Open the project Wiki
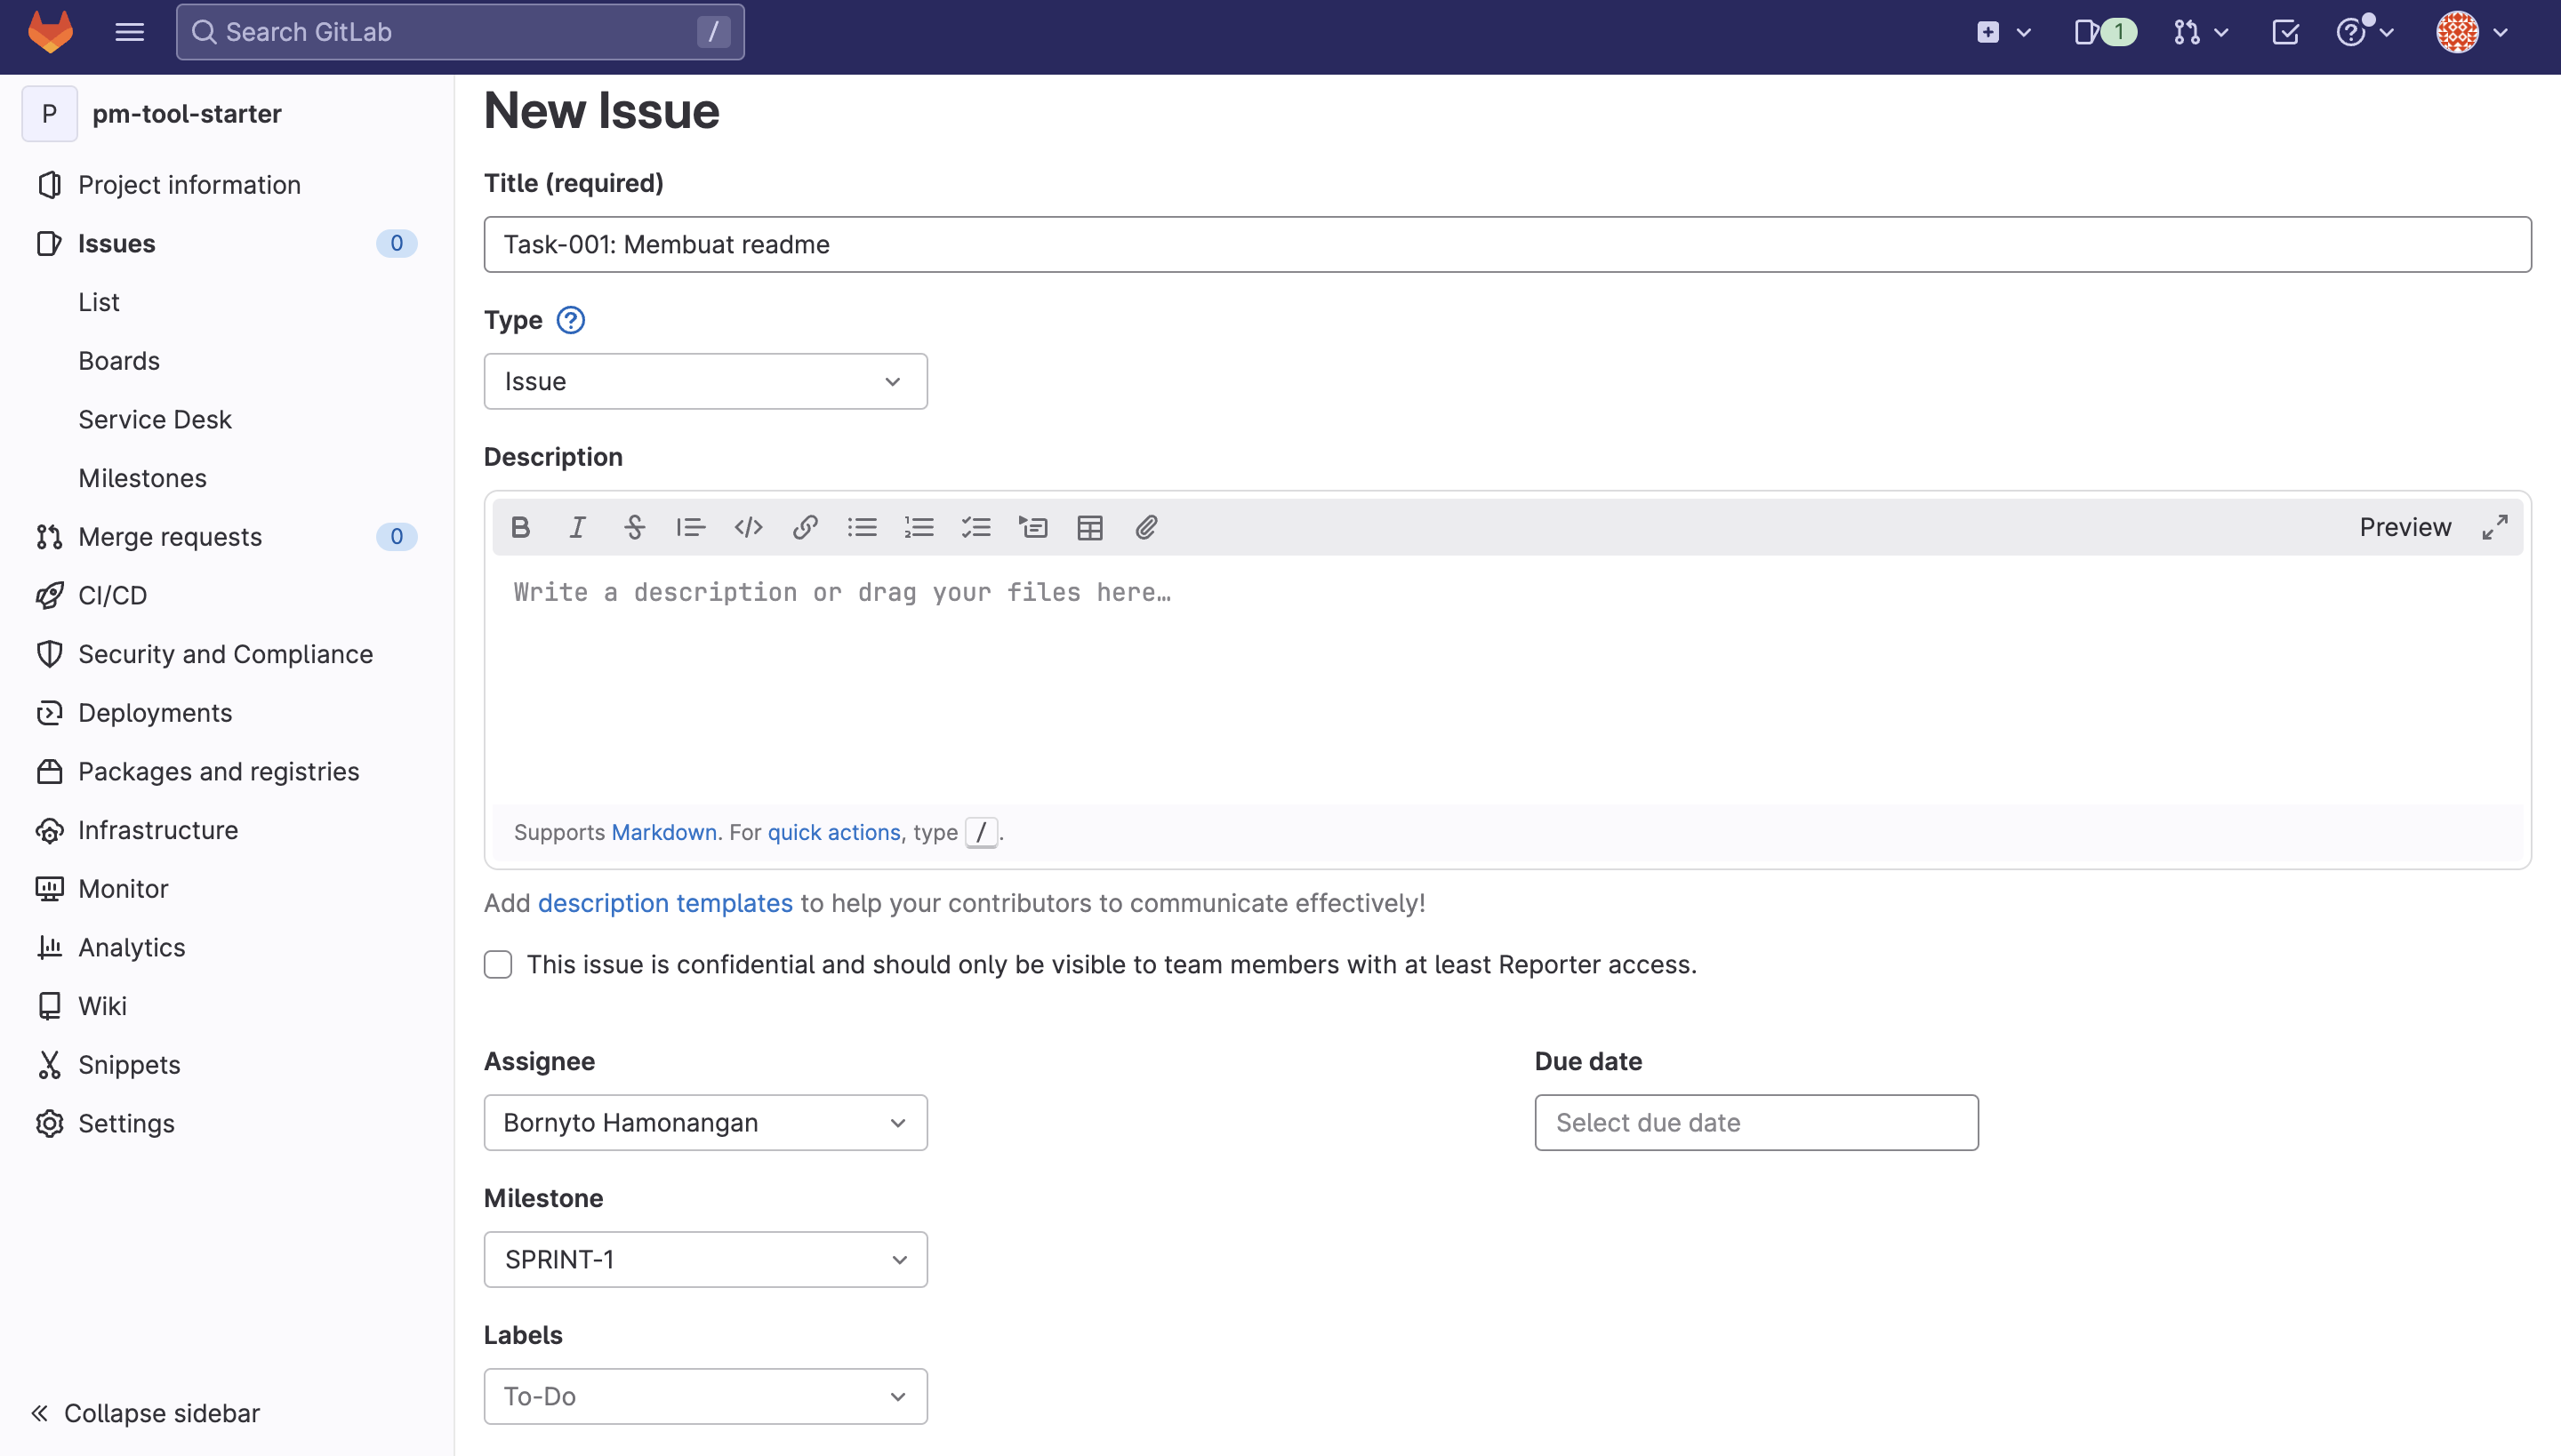 click(102, 1006)
